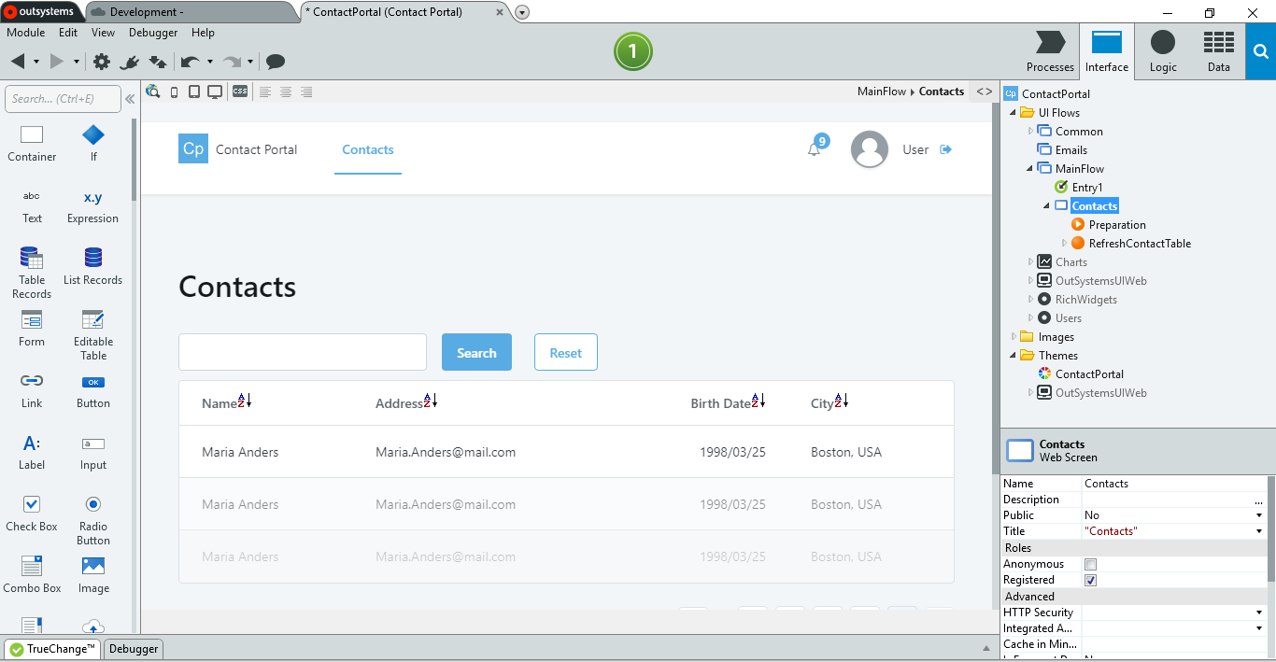Screen dimensions: 1276x662
Task: Open the Edit menu
Action: click(68, 33)
